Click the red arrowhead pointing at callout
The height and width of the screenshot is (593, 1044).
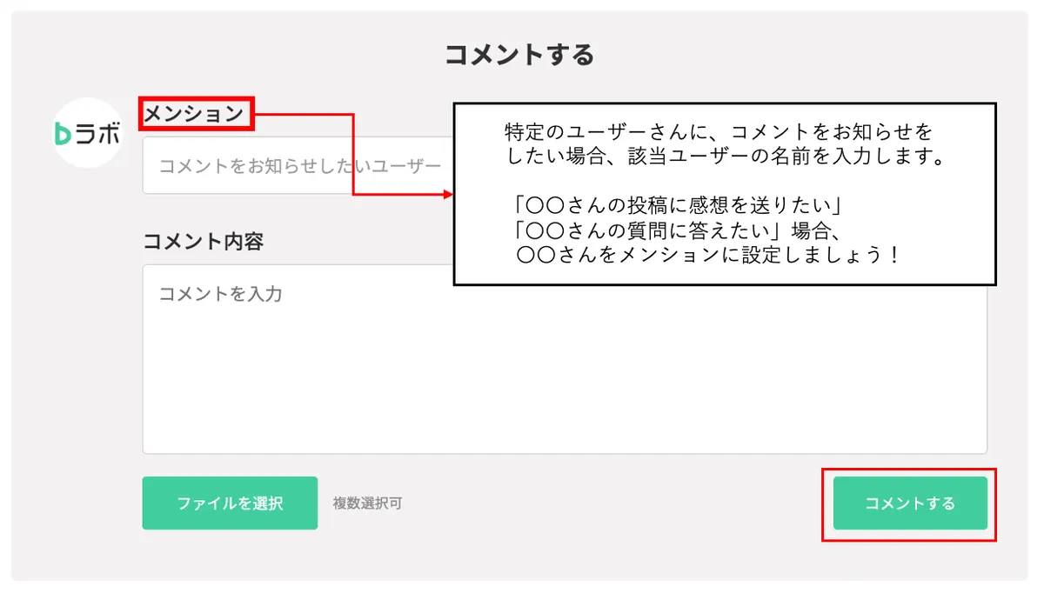449,195
